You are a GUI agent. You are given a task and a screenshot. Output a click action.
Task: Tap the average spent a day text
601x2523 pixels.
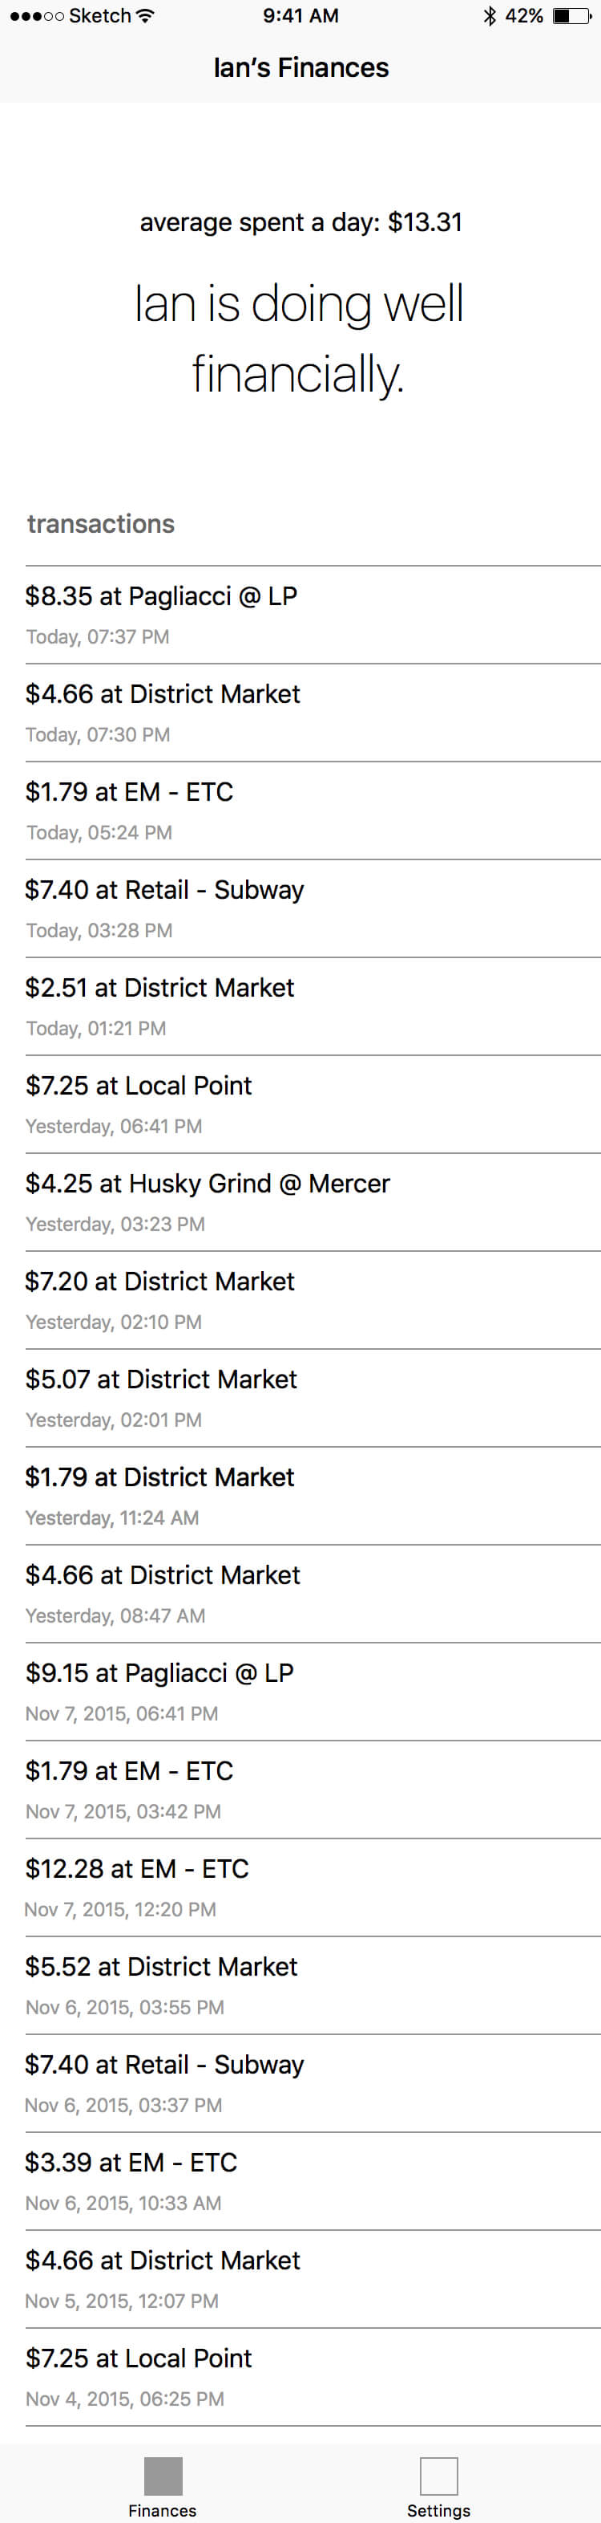tap(301, 222)
